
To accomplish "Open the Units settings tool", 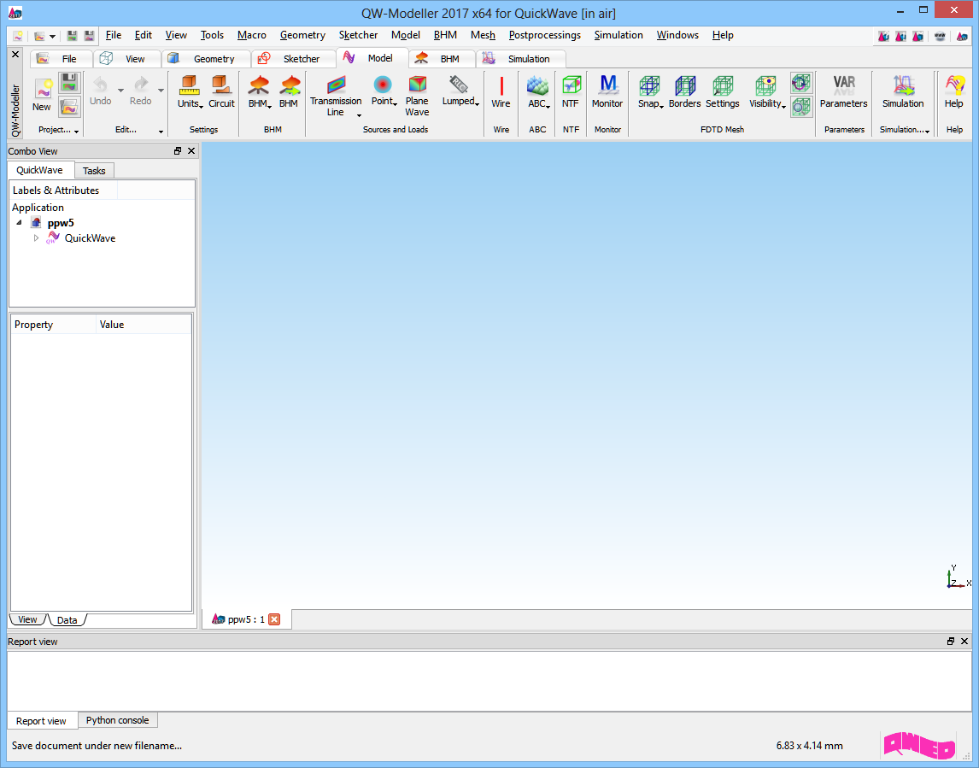I will tap(190, 91).
